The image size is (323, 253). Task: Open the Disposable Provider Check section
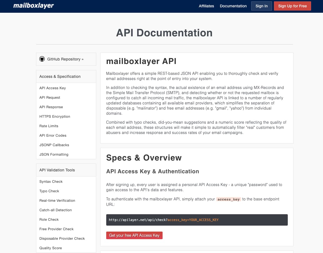(62, 238)
